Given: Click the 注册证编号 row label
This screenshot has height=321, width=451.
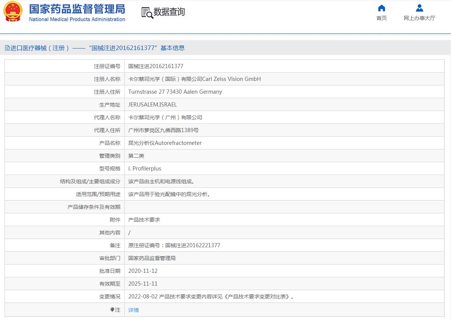Looking at the screenshot, I should (107, 66).
